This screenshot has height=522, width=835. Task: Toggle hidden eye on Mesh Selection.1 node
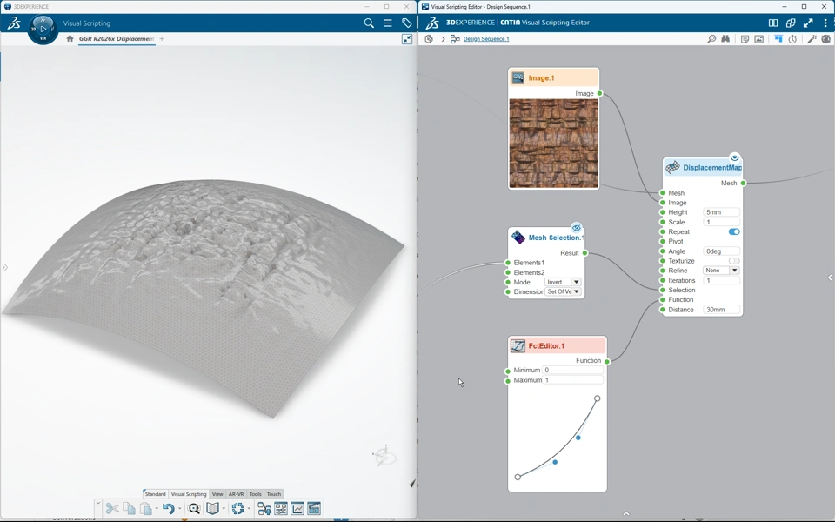pyautogui.click(x=576, y=227)
